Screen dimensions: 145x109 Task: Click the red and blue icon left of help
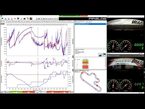coord(28,18)
